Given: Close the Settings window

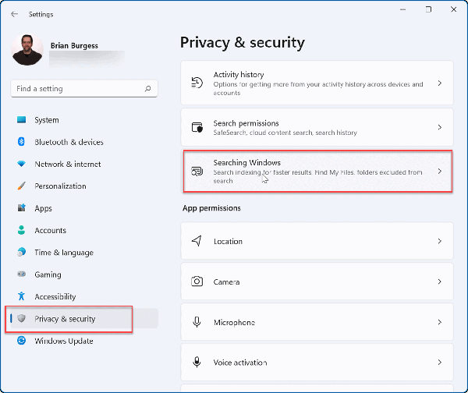Looking at the screenshot, I should coord(454,9).
